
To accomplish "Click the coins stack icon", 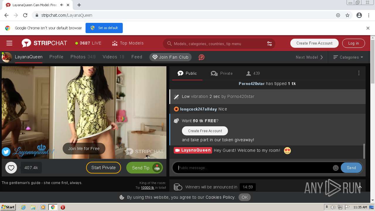I will [178, 187].
